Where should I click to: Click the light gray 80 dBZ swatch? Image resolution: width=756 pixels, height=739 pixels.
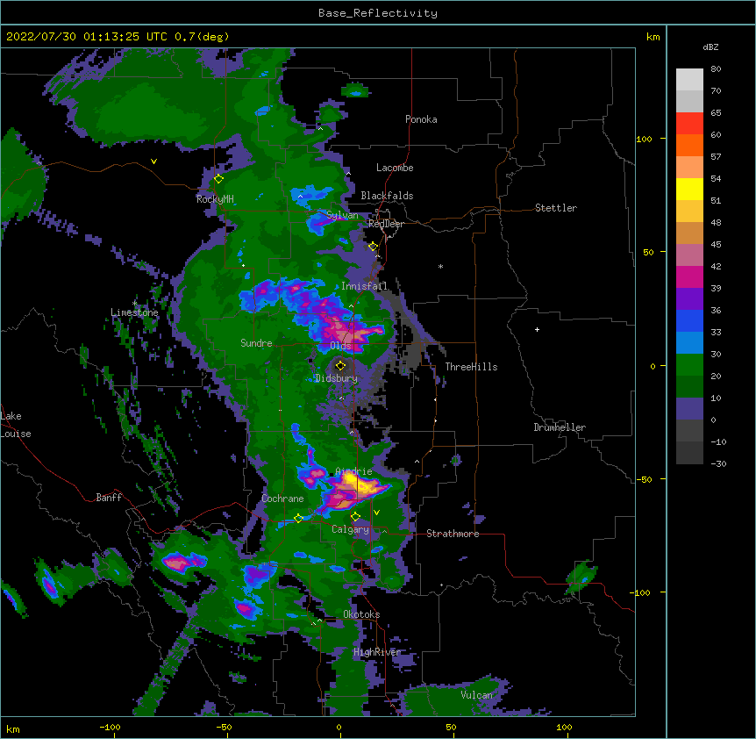tap(689, 80)
